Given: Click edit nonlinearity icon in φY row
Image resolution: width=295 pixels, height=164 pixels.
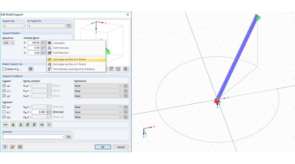Looking at the screenshot, I should [125, 112].
